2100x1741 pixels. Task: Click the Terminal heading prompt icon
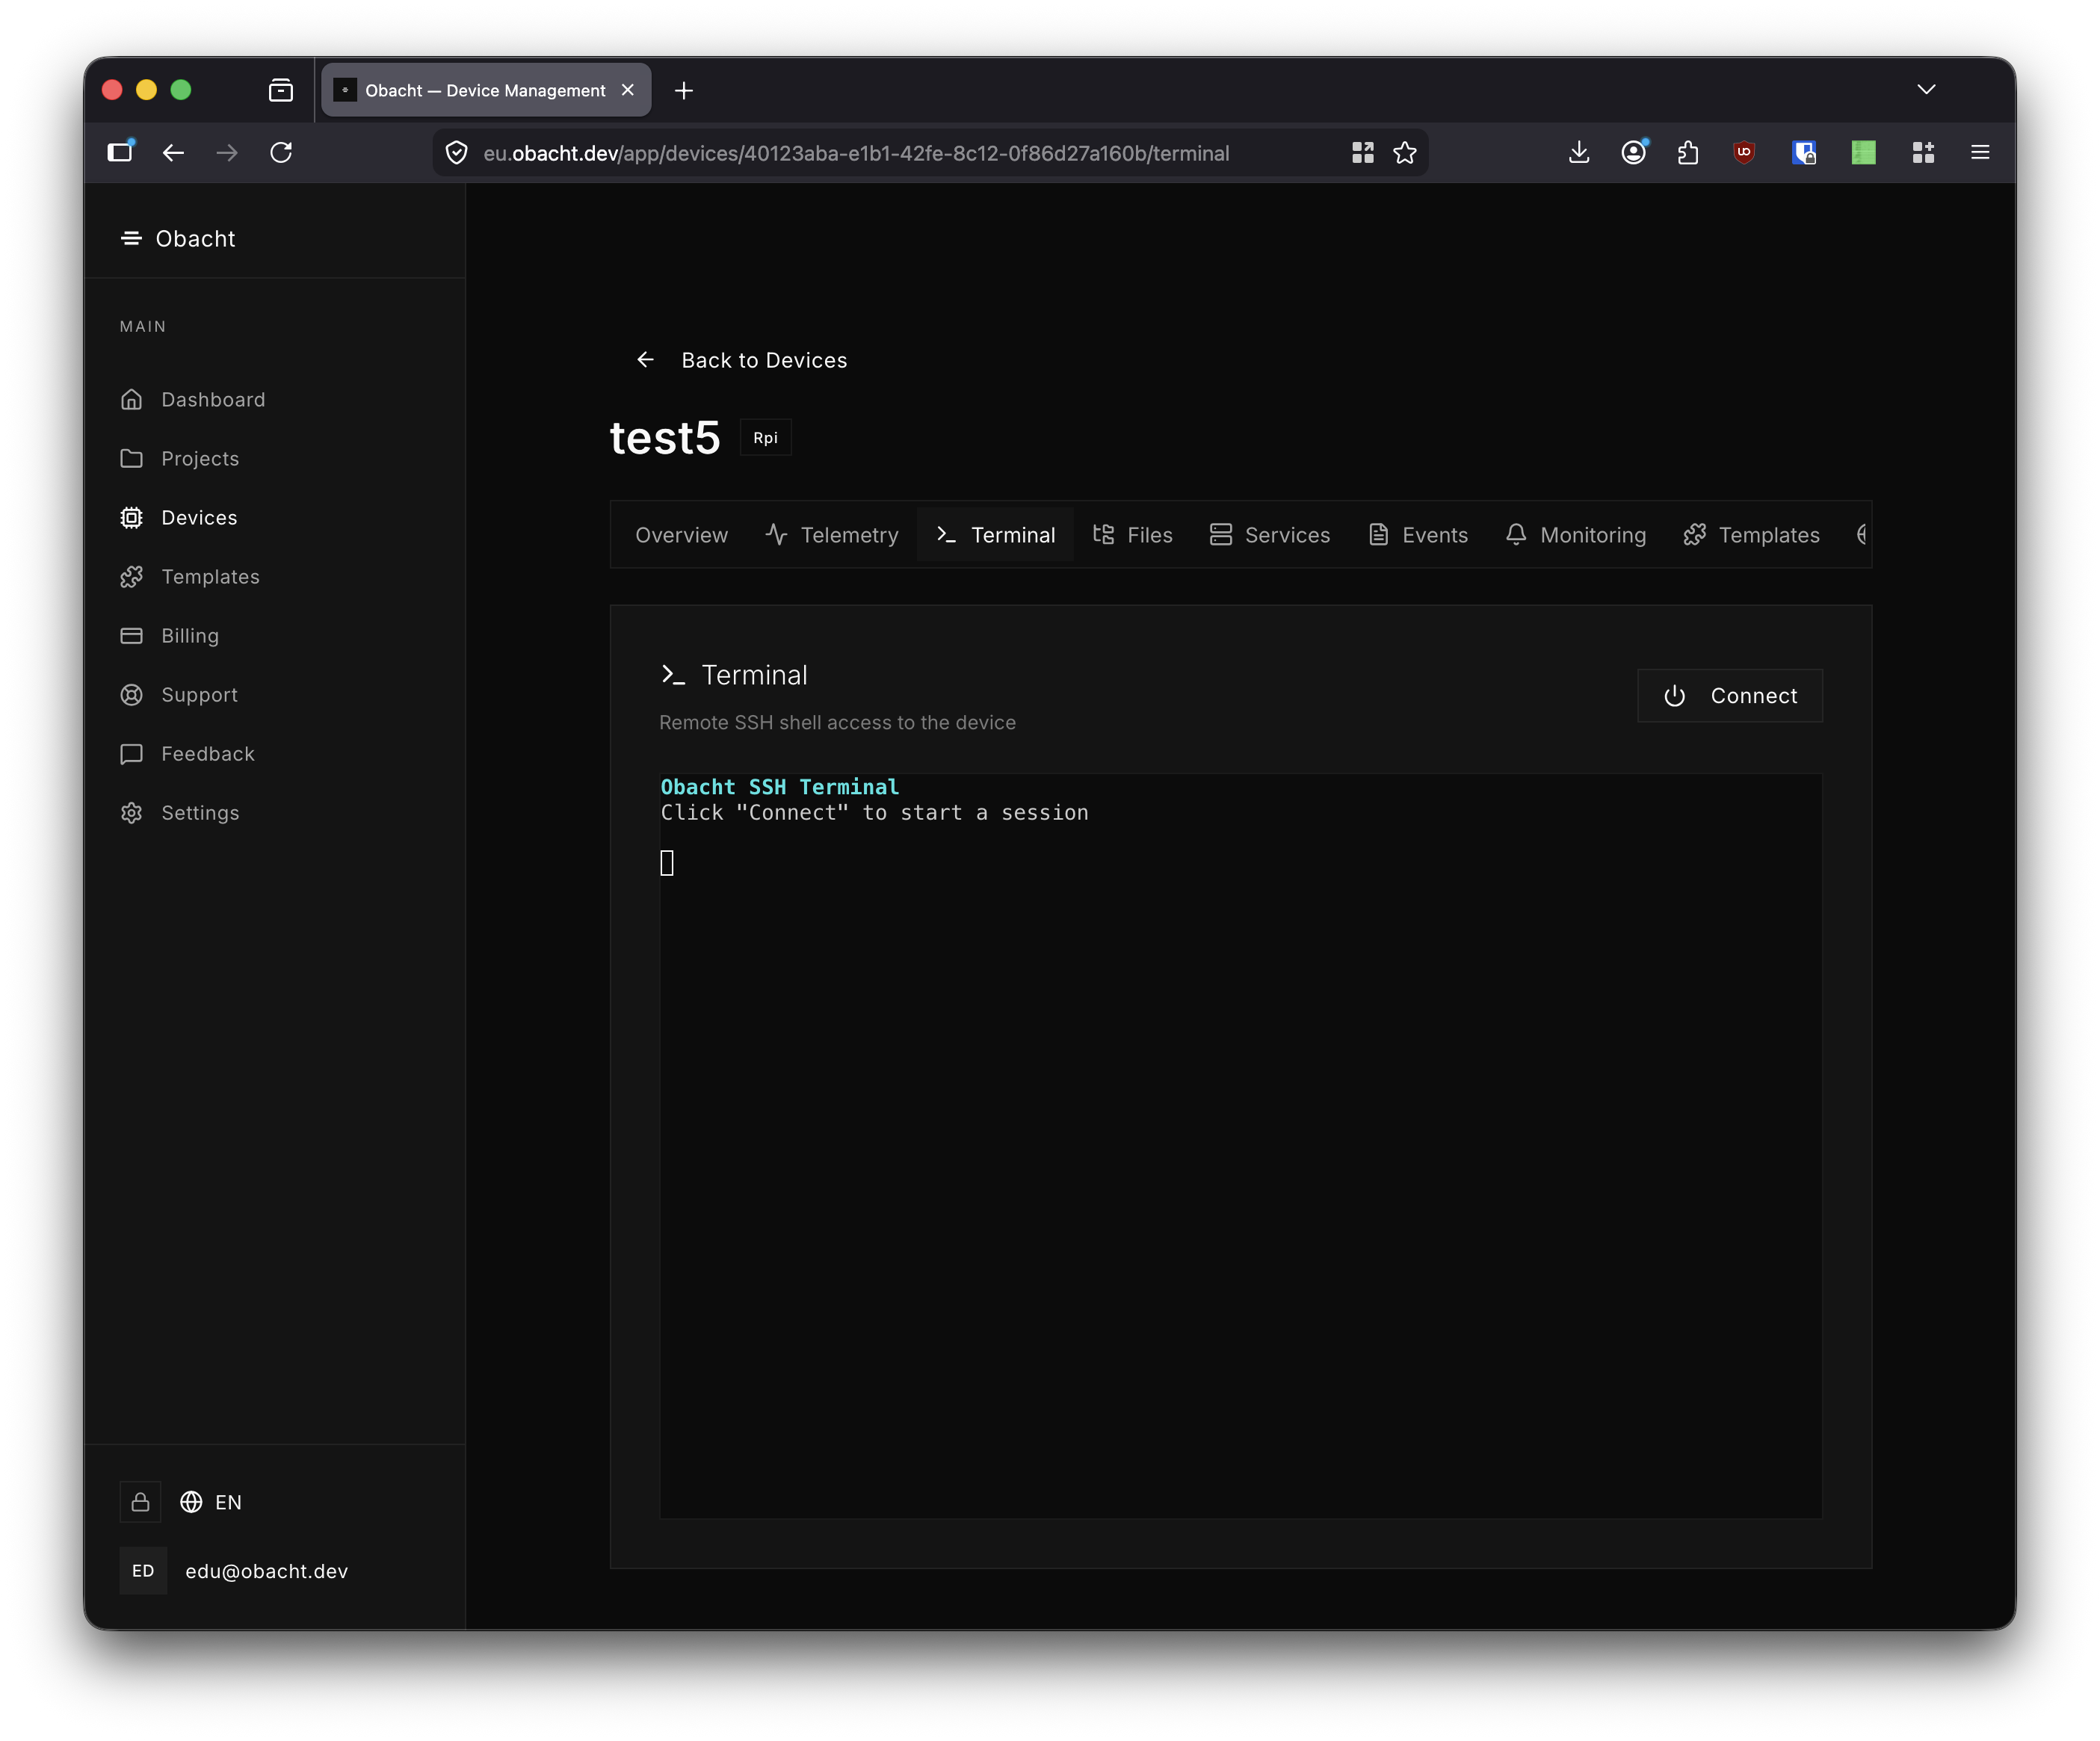click(673, 675)
